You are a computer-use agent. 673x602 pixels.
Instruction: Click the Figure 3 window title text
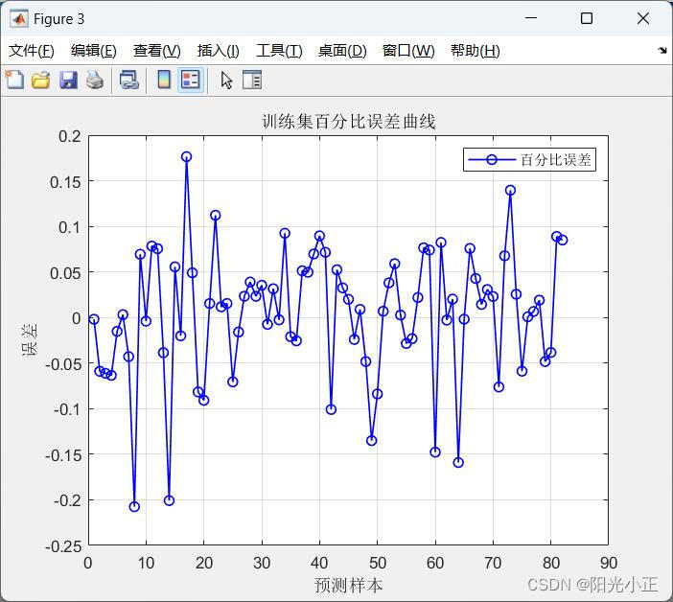(x=58, y=19)
